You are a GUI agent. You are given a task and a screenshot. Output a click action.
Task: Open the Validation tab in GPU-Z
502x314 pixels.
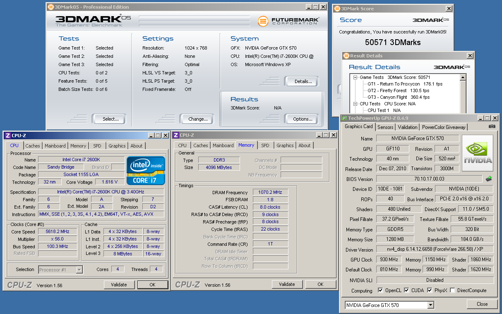(x=408, y=127)
